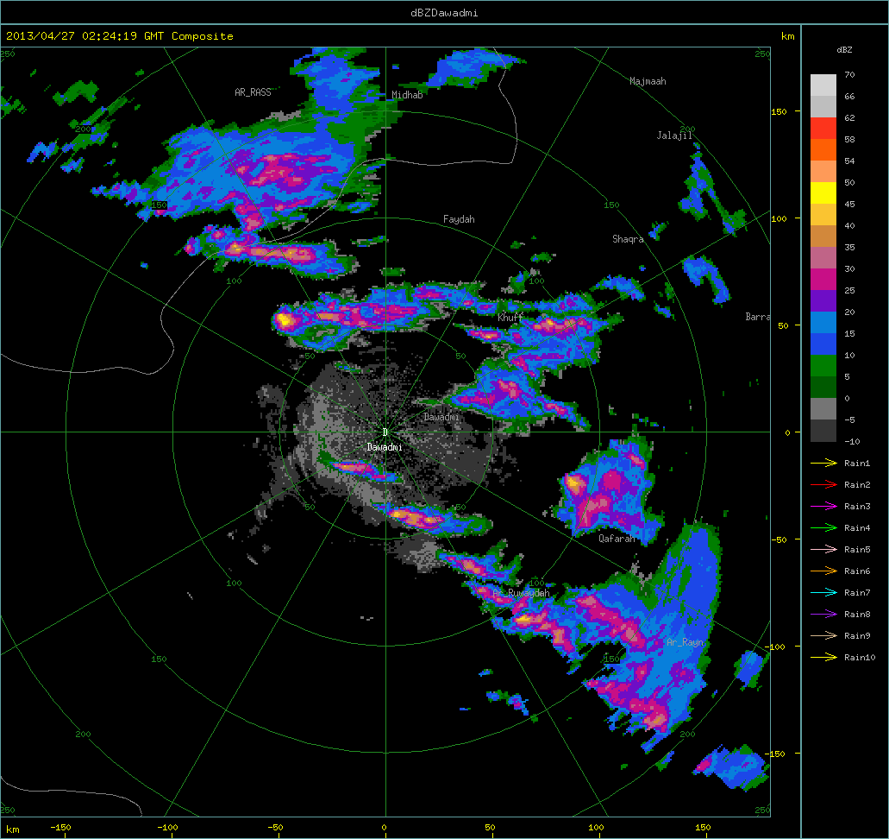889x839 pixels.
Task: Select the Jalajil place label
Action: point(674,136)
